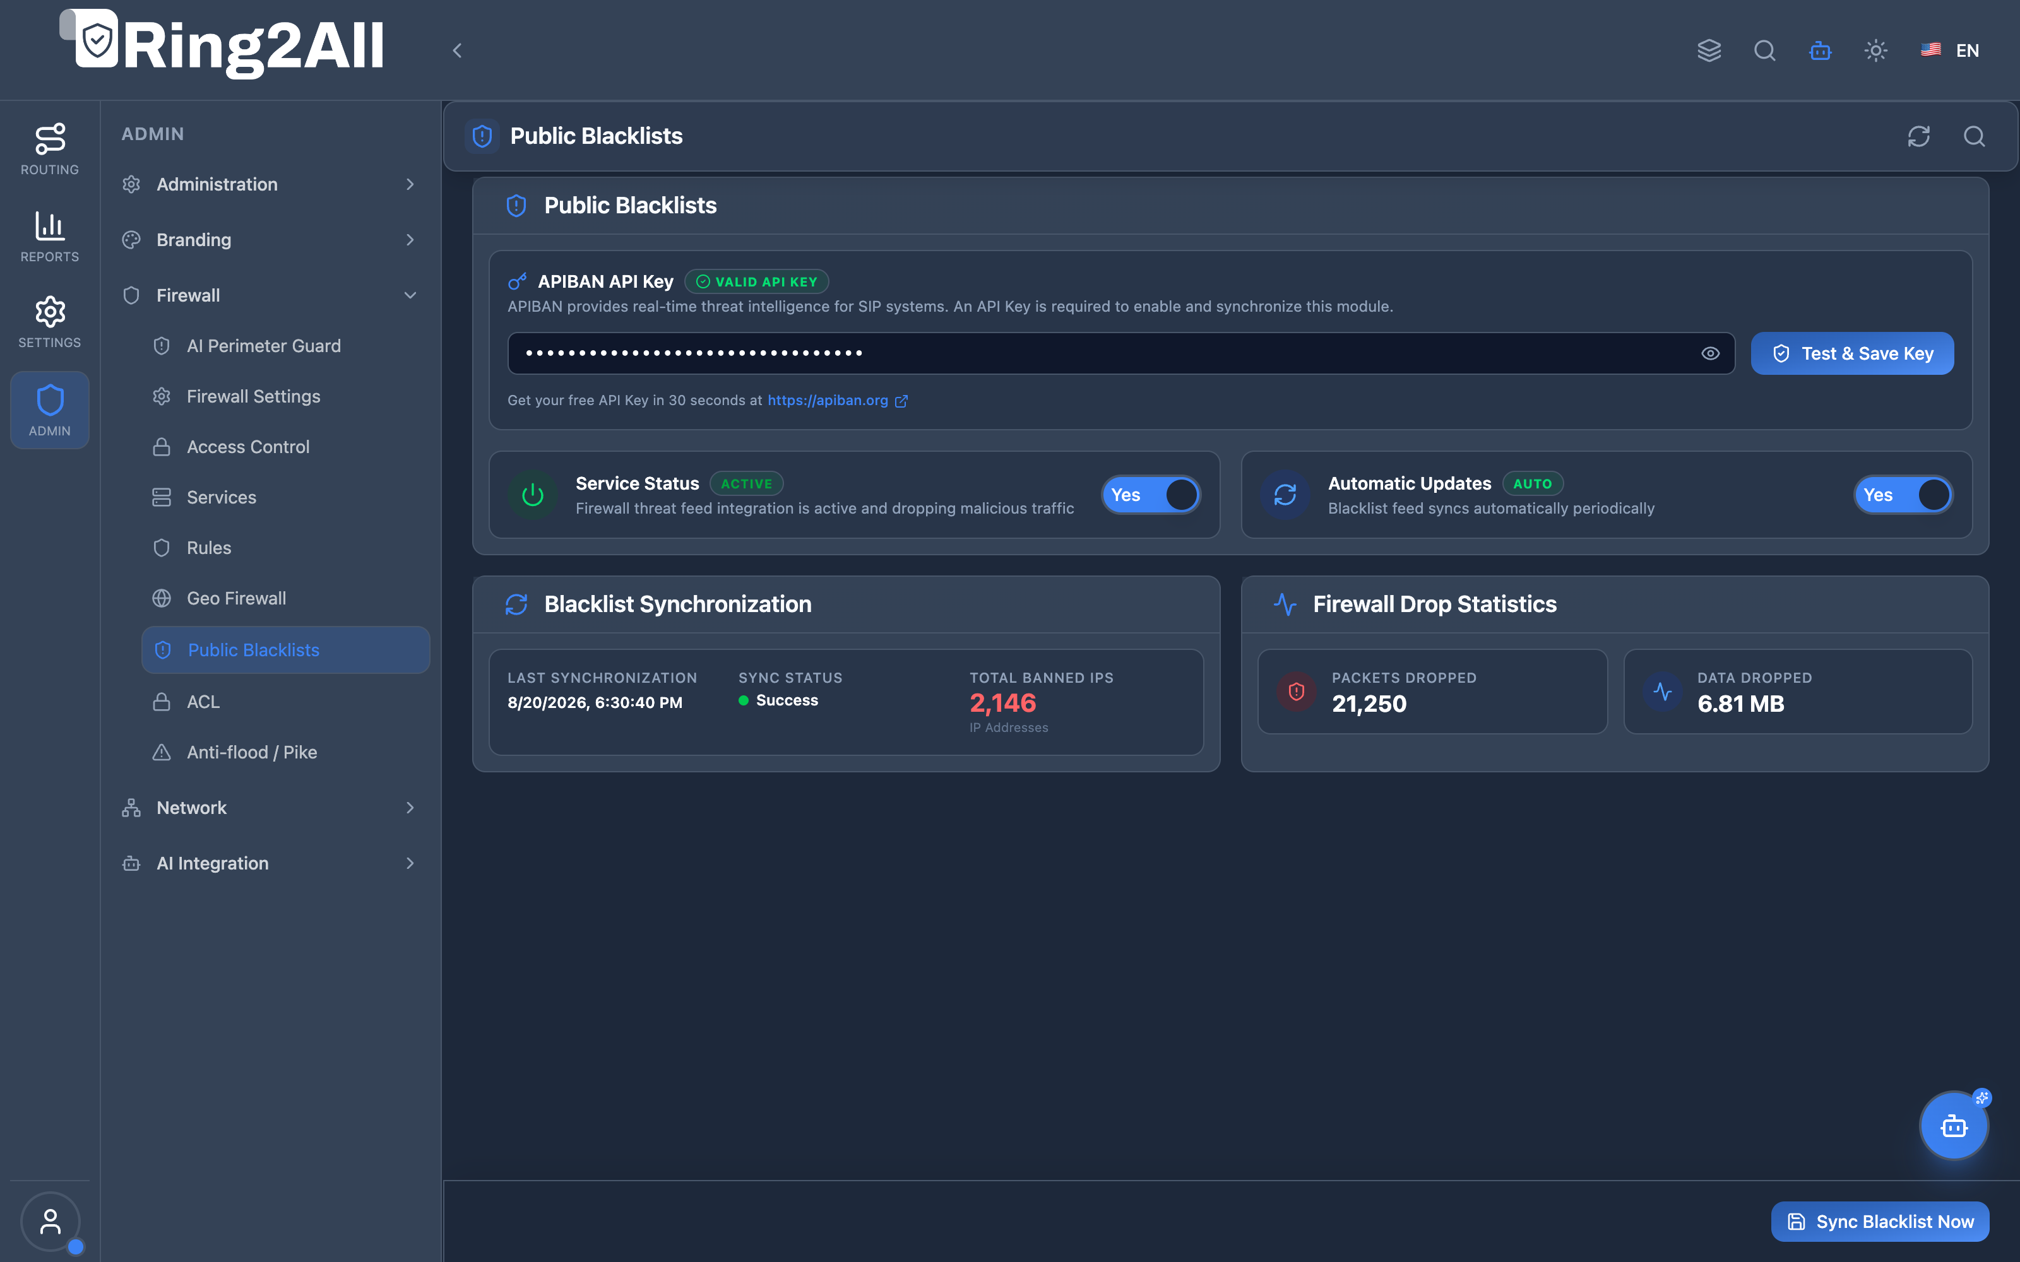
Task: Open the Services menu item
Action: tap(285, 497)
